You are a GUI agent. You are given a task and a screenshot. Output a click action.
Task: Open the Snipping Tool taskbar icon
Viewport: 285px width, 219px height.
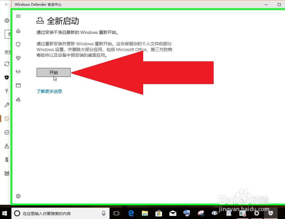click(x=201, y=213)
